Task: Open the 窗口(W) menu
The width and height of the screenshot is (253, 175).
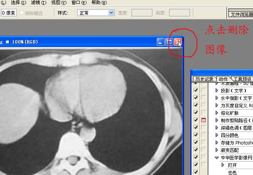Action: point(79,3)
